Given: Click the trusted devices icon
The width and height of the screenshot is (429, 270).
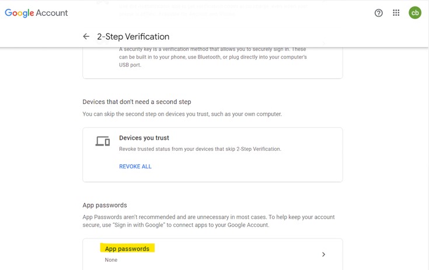Looking at the screenshot, I should click(103, 141).
